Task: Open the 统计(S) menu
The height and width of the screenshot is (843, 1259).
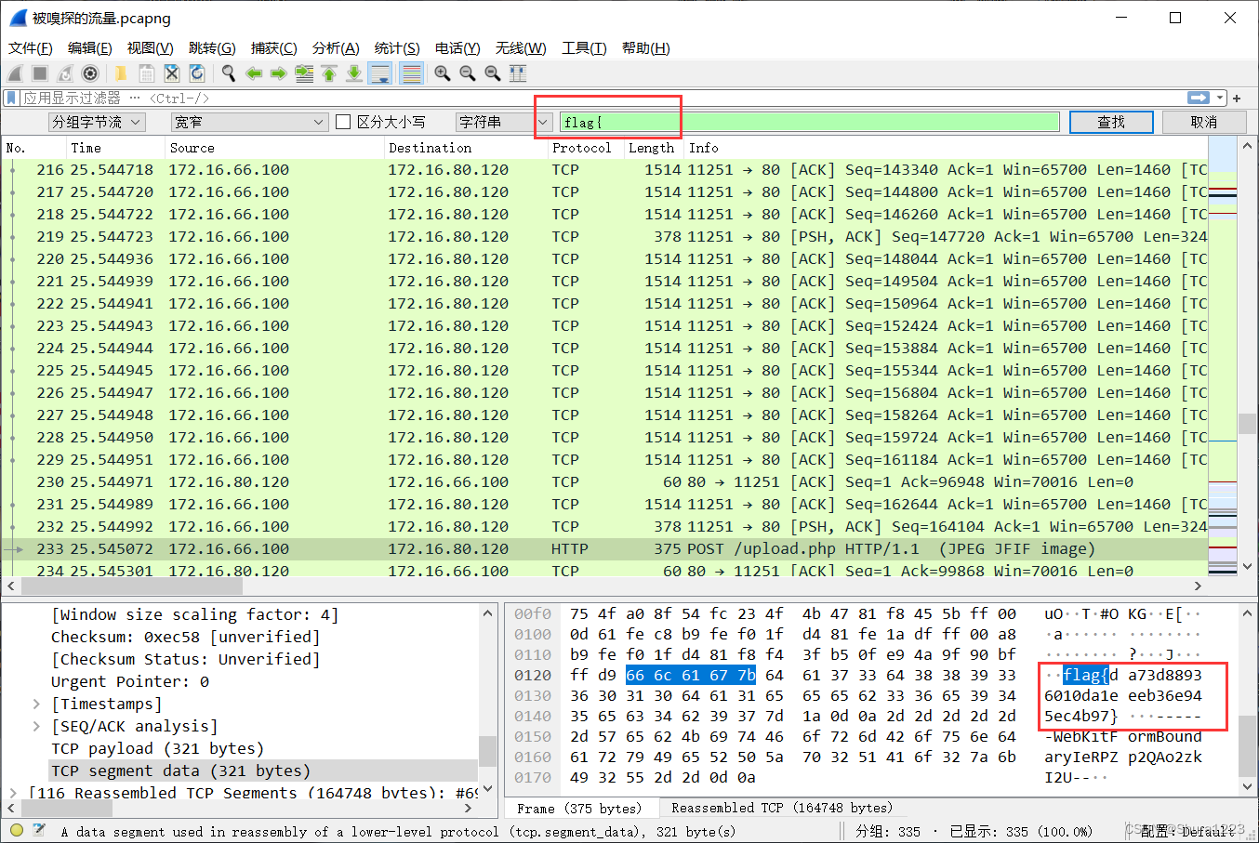Action: [397, 48]
